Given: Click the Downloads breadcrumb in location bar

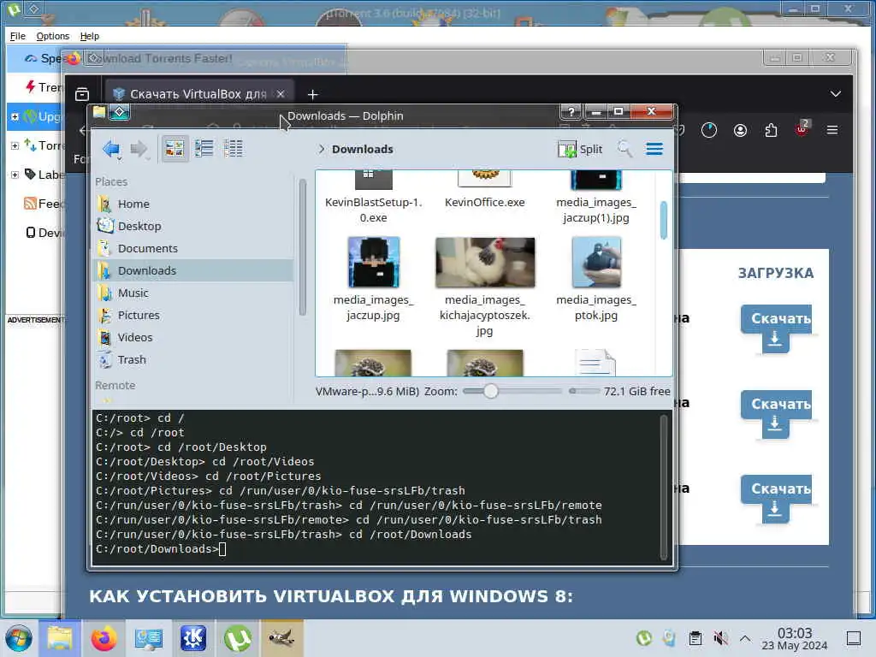Looking at the screenshot, I should click(x=363, y=149).
